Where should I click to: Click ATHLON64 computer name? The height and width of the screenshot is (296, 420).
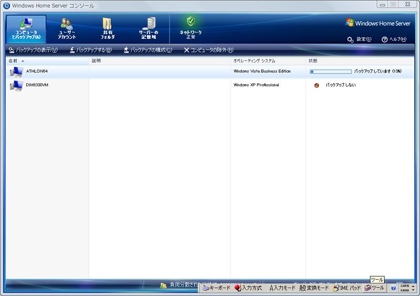(37, 71)
